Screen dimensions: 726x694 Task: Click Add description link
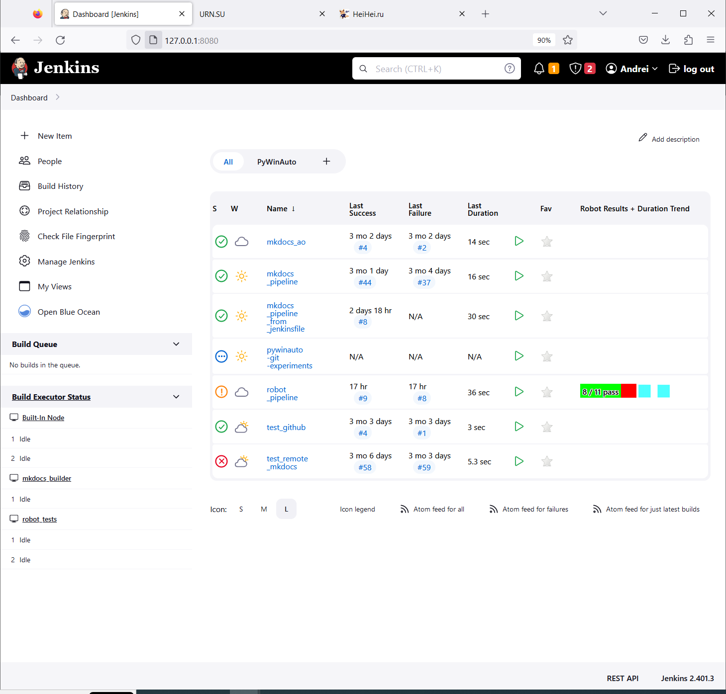click(x=669, y=139)
